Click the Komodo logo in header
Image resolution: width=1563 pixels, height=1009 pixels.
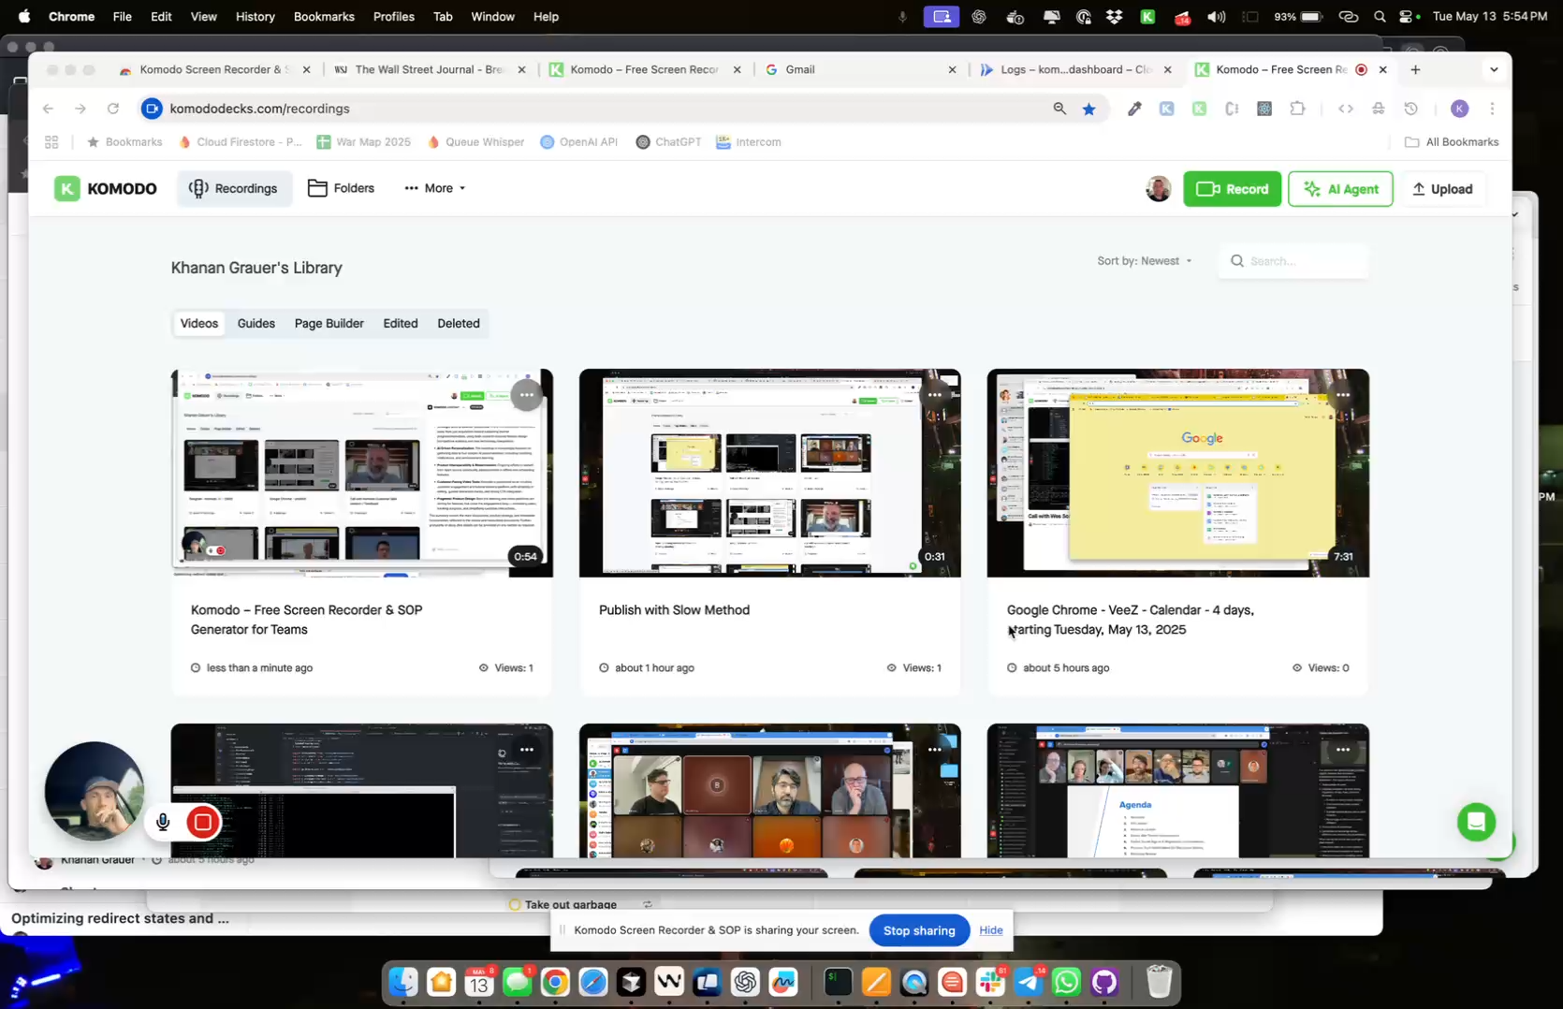click(106, 188)
